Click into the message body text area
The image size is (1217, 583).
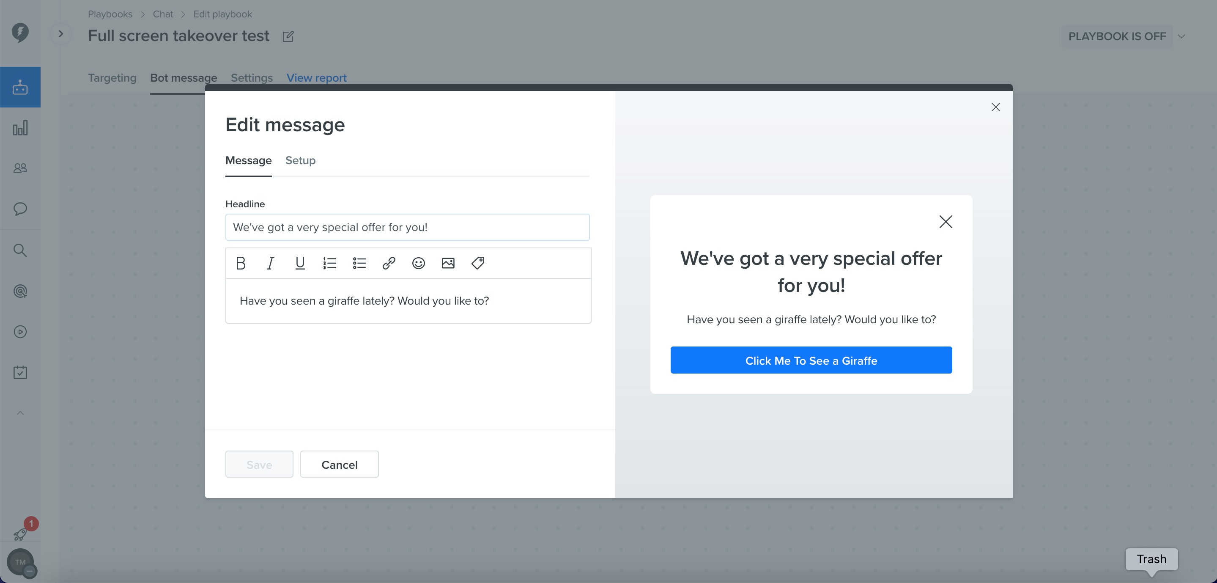(408, 301)
